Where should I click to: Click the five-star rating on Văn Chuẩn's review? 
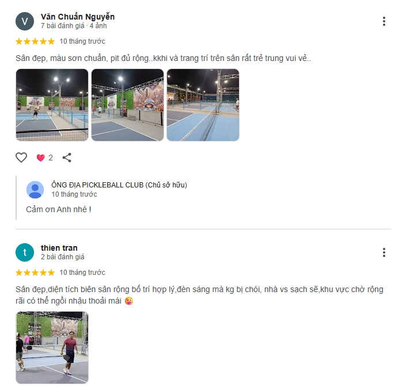35,41
